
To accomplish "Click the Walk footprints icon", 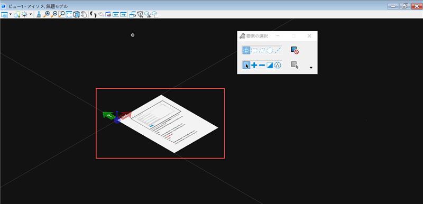I will click(x=93, y=14).
